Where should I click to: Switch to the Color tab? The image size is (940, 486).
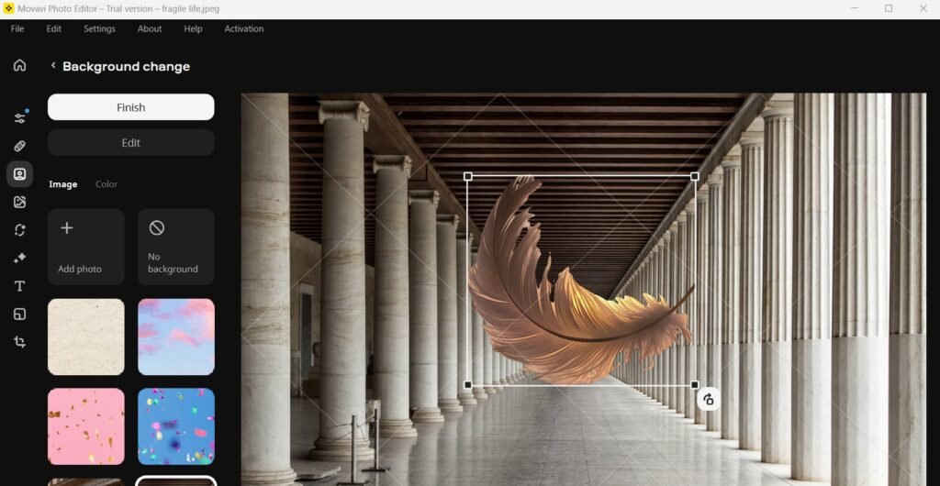point(106,184)
